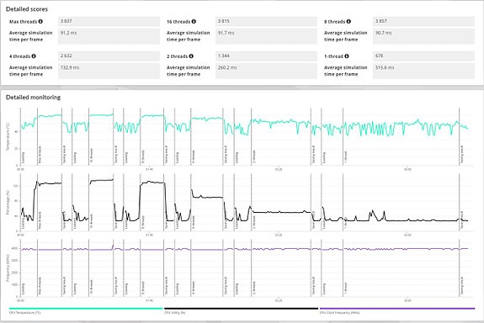Click the Max threads marker in temperature chart
Screen dimensions: 484x323
[40, 155]
